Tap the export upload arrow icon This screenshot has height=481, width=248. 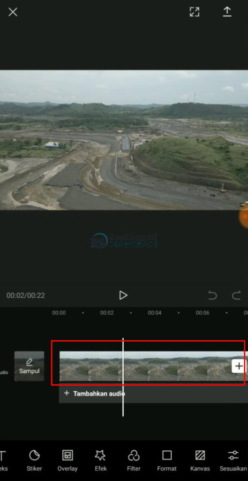click(227, 11)
